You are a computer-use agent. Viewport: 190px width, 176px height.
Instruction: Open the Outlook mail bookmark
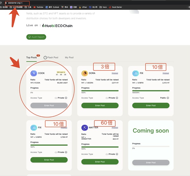[x=52, y=7]
